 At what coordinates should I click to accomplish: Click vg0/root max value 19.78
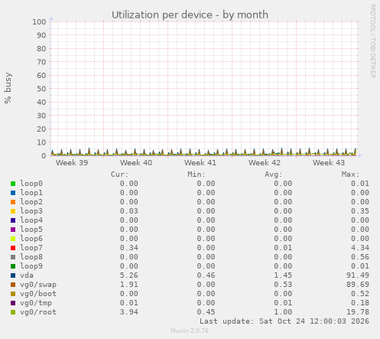click(x=358, y=312)
